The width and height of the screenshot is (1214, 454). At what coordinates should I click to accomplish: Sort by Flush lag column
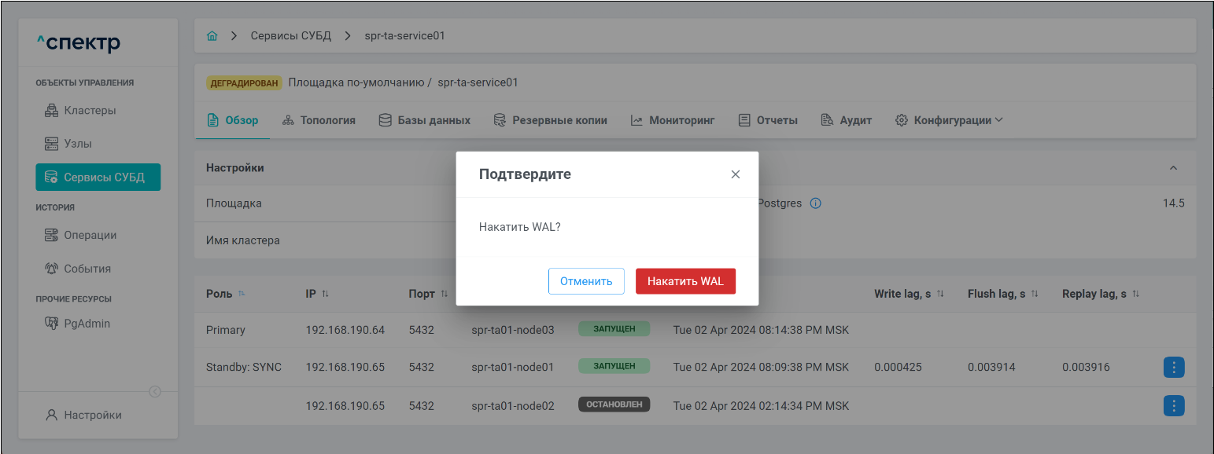point(1035,294)
